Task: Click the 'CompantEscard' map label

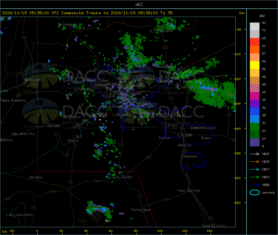Action: tap(203, 128)
